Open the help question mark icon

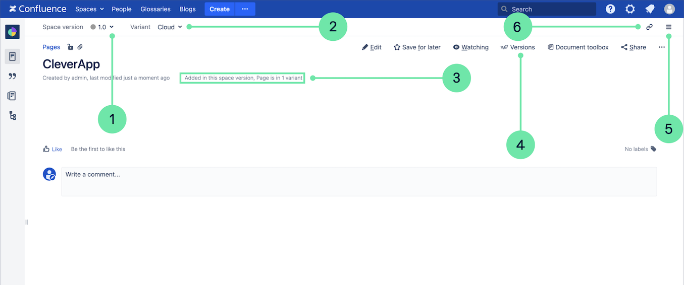(x=610, y=9)
